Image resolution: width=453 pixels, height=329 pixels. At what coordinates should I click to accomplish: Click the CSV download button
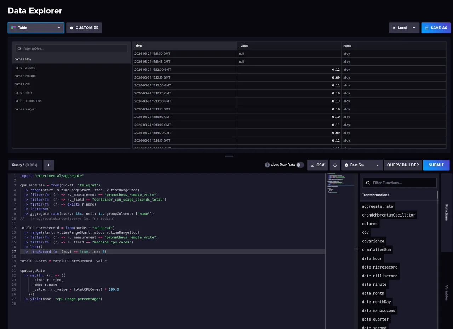[x=317, y=165]
